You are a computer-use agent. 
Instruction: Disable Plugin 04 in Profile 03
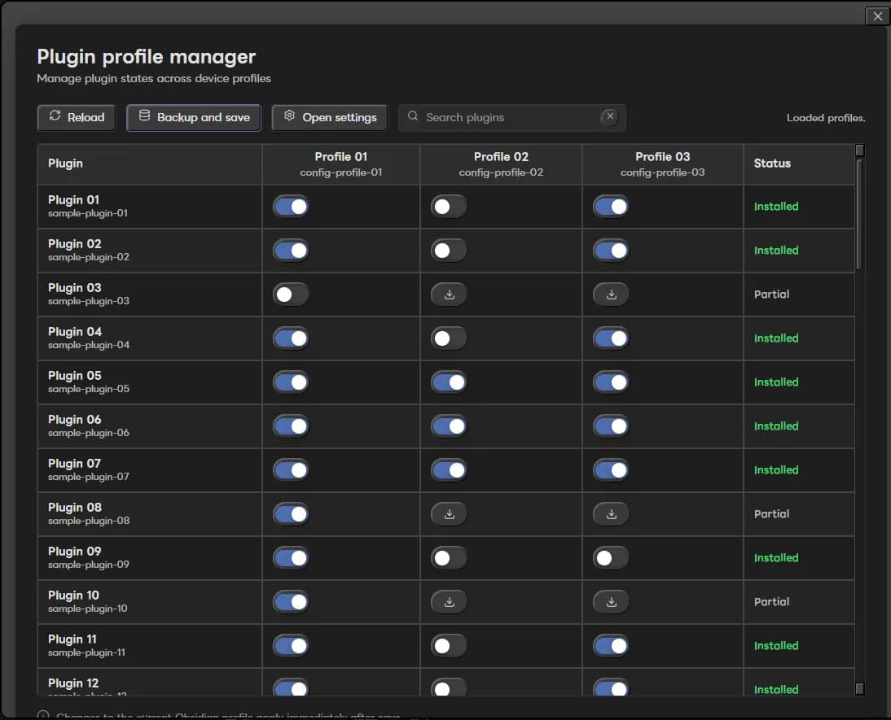pos(611,338)
